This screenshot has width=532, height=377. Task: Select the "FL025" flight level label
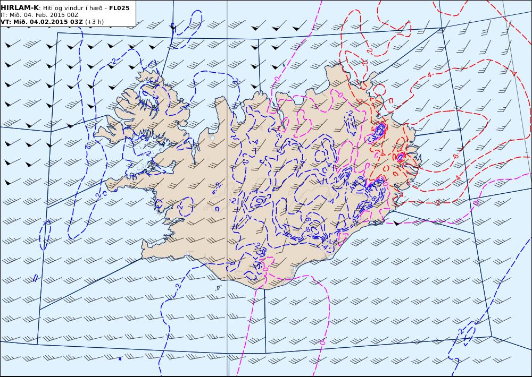coord(119,8)
